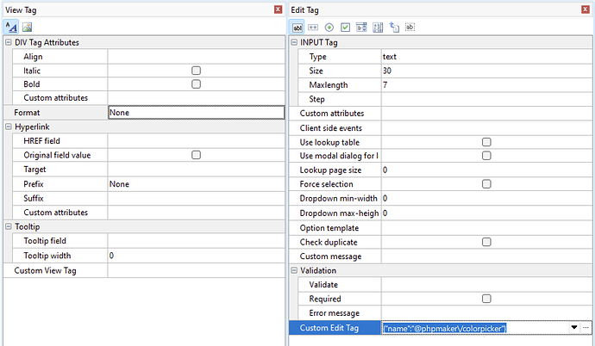Enable the Italic checkbox
595x346 pixels.
(196, 71)
